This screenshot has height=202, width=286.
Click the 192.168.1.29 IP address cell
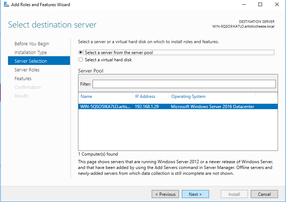pos(147,107)
